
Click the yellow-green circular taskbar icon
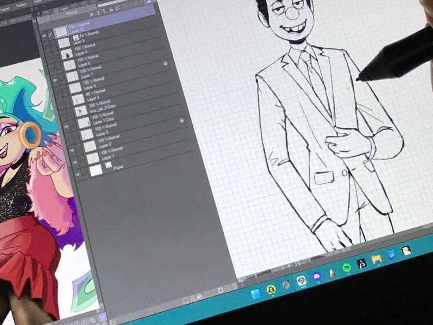click(x=271, y=289)
